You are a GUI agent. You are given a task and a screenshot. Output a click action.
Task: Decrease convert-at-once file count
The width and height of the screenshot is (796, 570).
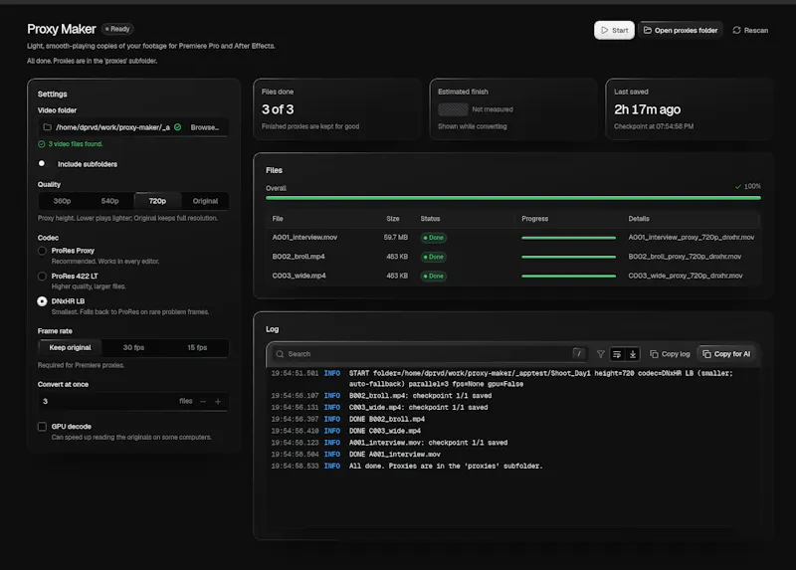(x=203, y=402)
